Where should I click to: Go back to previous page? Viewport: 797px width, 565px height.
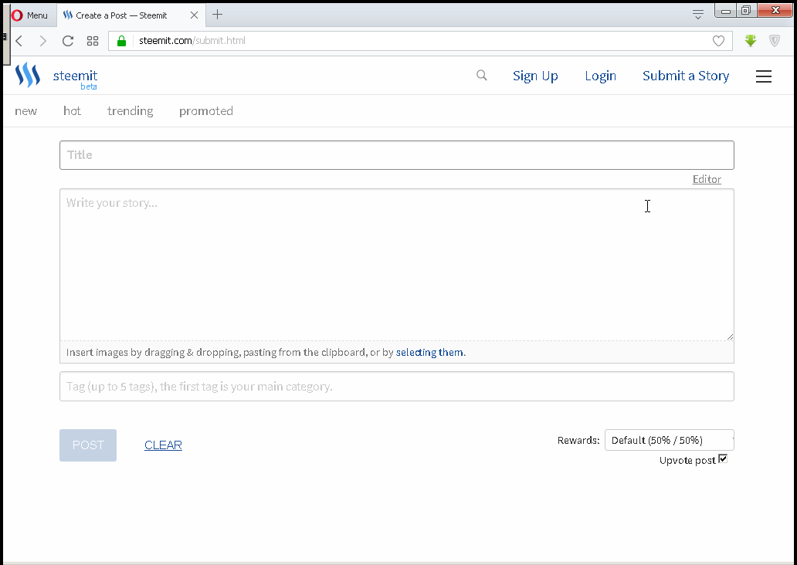click(x=19, y=41)
